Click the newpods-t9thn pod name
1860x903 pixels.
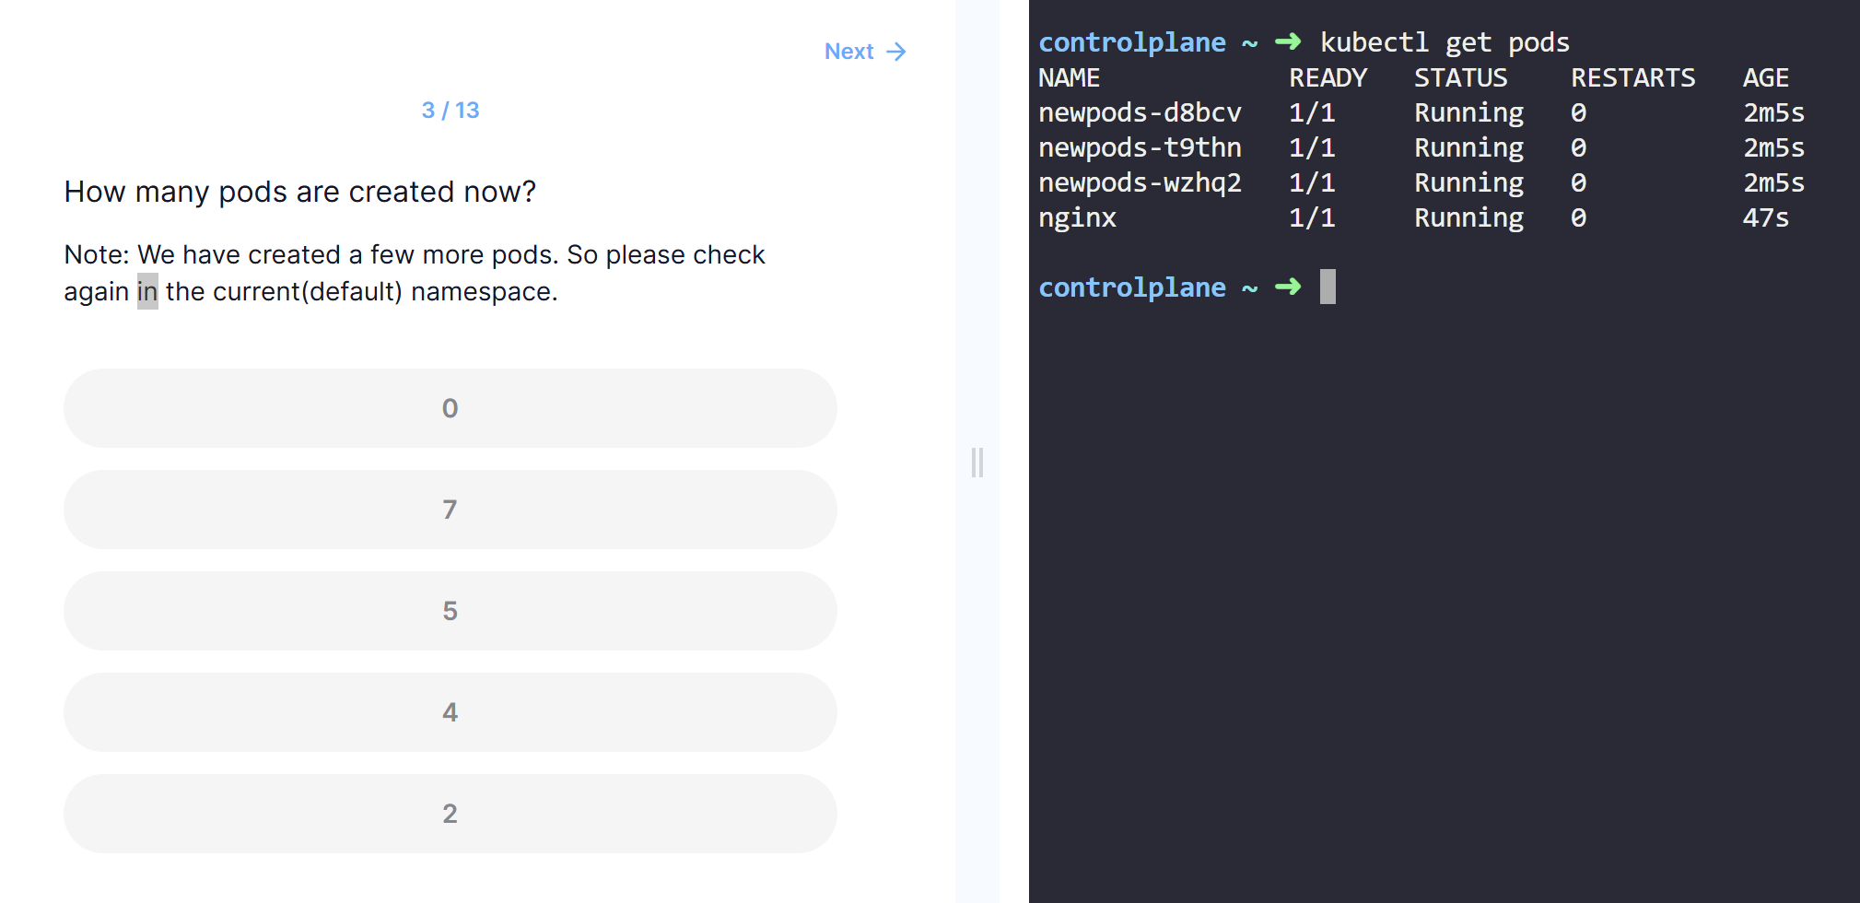tap(1140, 147)
